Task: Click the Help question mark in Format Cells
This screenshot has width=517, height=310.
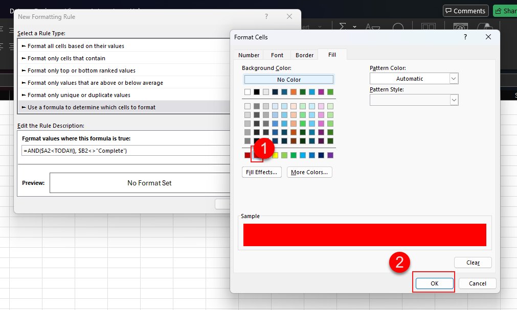Action: pos(465,37)
